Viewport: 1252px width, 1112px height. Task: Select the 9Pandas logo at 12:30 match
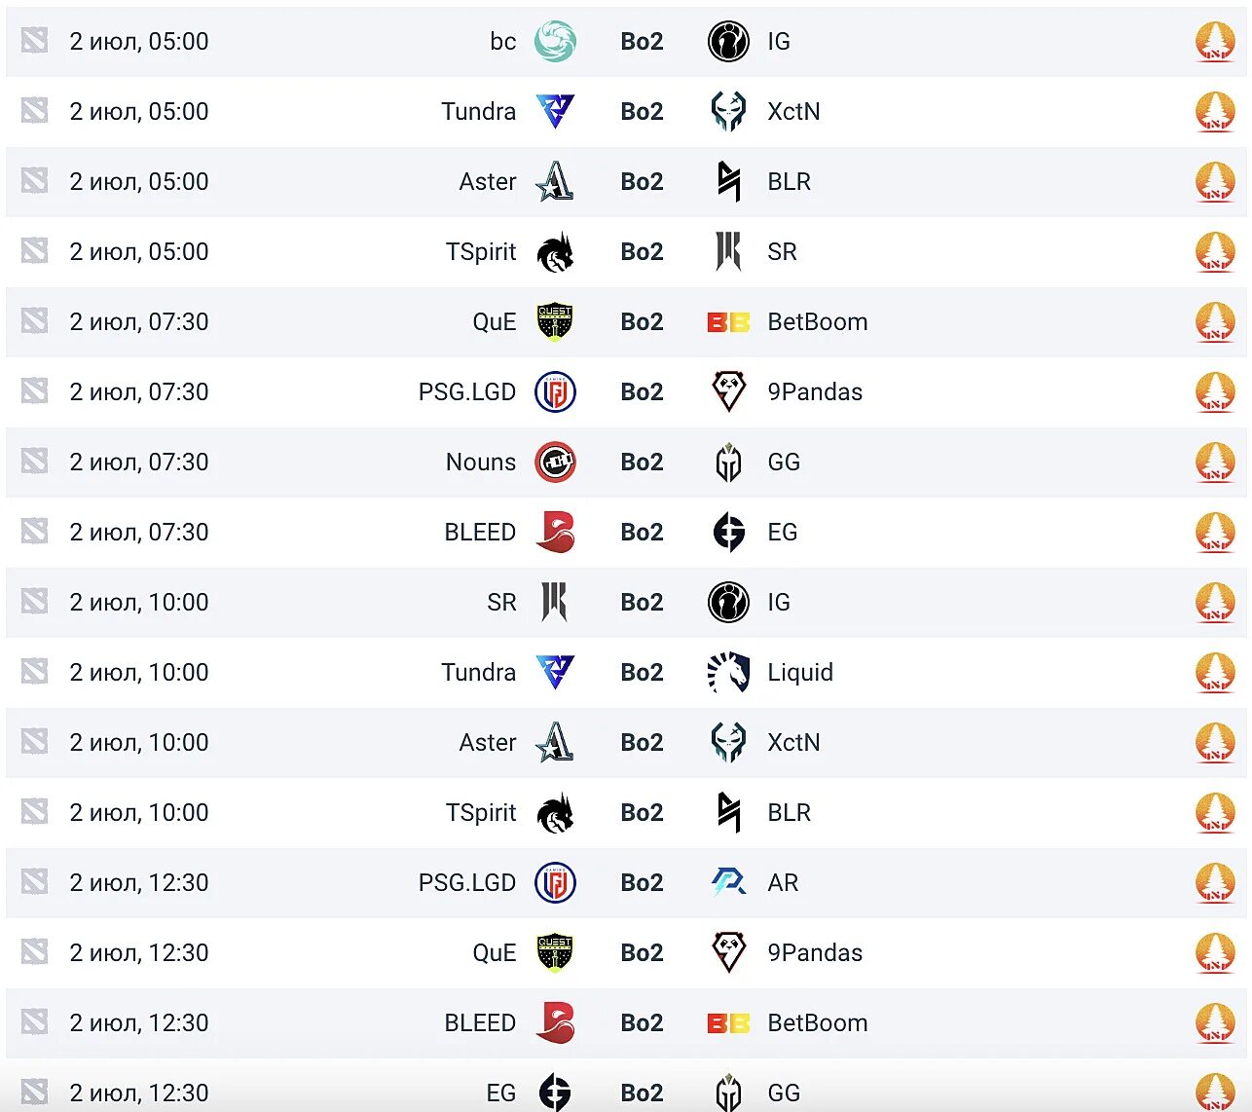coord(728,953)
